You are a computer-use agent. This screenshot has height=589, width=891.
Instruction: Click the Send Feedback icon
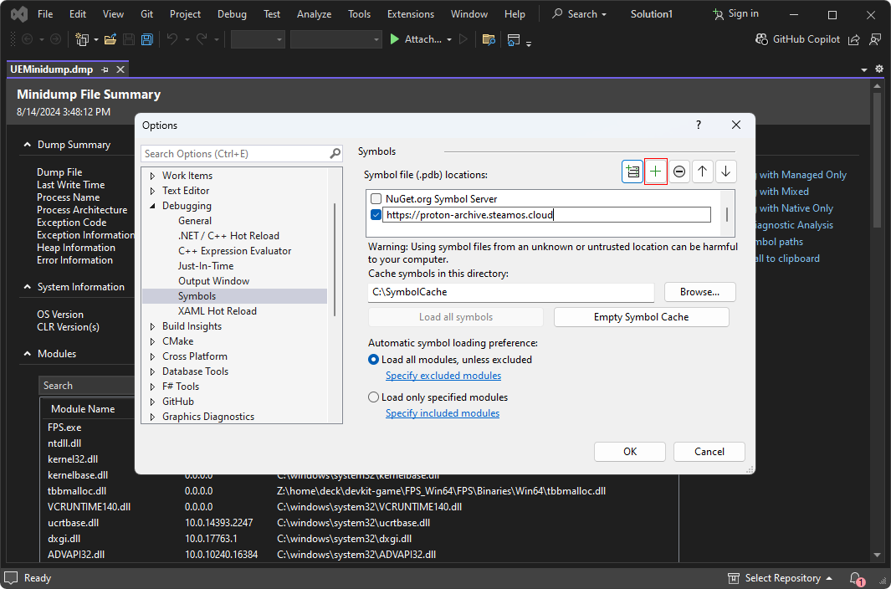click(x=875, y=39)
